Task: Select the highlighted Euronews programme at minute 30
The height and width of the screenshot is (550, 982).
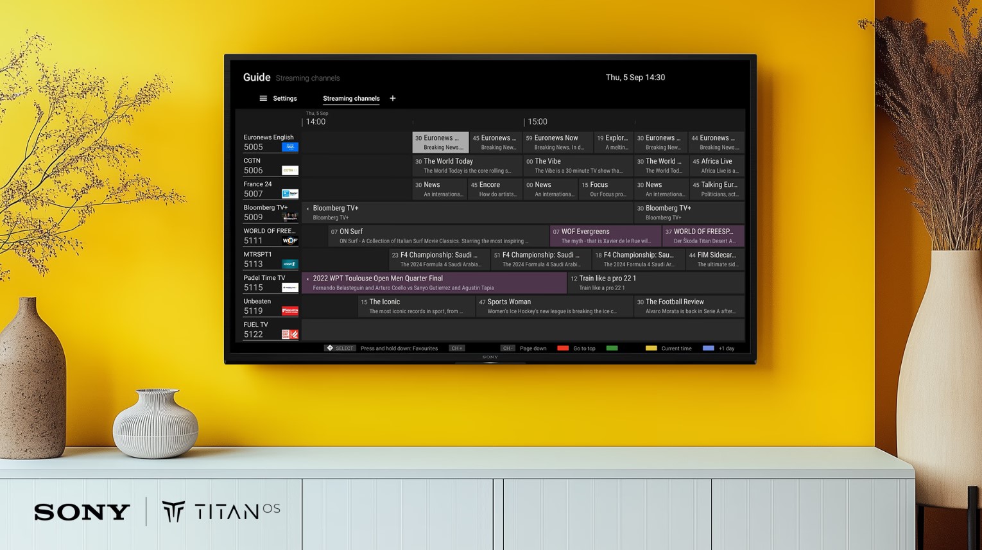Action: (440, 142)
